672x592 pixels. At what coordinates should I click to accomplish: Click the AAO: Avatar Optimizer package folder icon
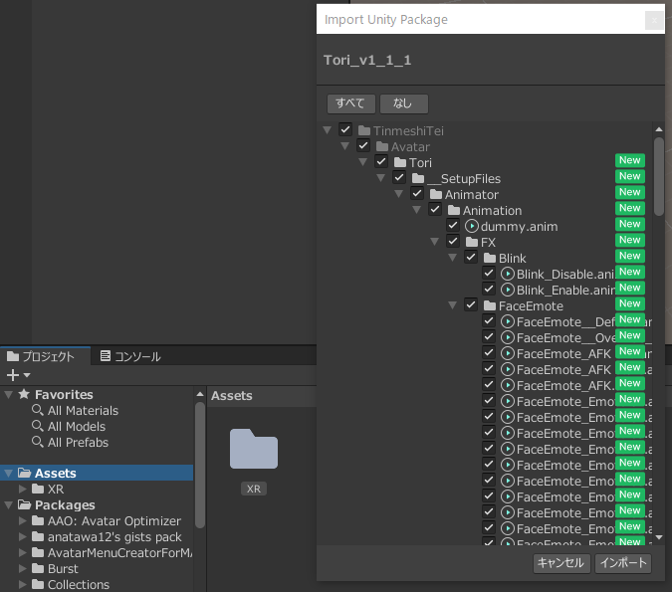38,520
